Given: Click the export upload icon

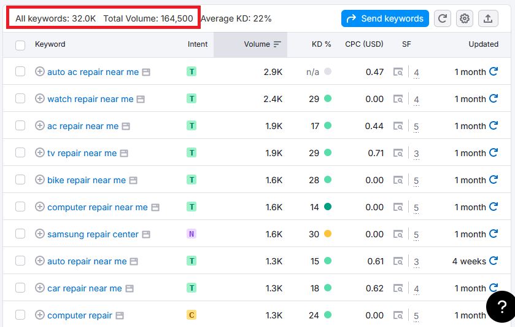Looking at the screenshot, I should click(x=488, y=18).
